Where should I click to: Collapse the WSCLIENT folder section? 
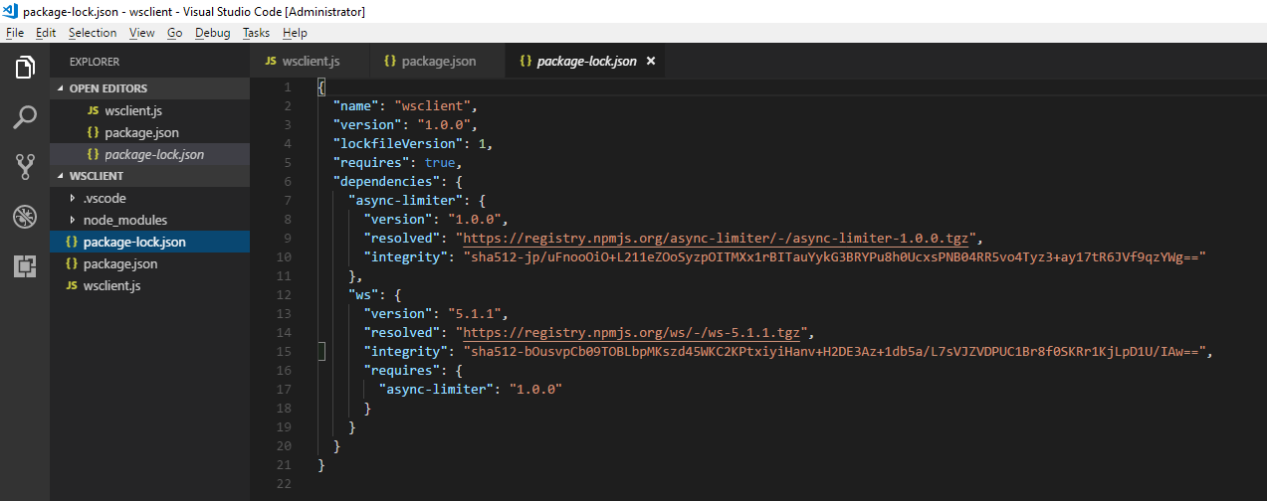pyautogui.click(x=149, y=176)
